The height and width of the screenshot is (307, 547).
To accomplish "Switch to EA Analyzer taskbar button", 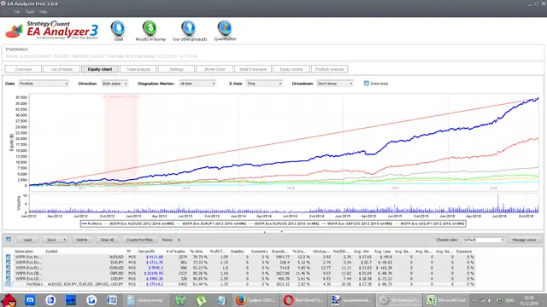I will (399, 300).
